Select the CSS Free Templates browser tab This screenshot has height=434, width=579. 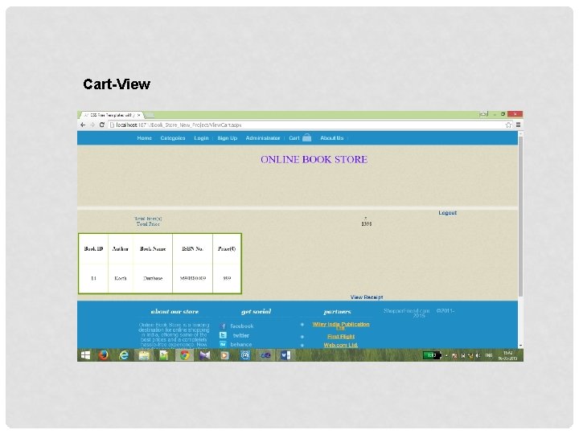click(111, 115)
